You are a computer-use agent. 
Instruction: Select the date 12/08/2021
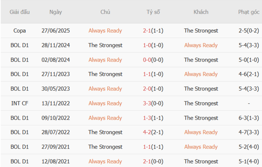[56, 161]
